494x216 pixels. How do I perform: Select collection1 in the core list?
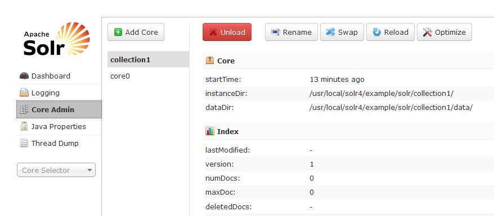point(148,59)
